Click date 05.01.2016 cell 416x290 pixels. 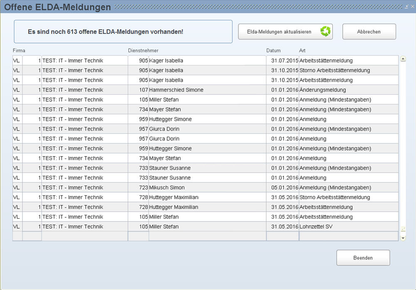point(282,188)
